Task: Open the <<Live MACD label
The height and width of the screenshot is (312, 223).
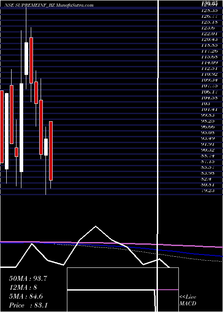Action: click(x=188, y=300)
